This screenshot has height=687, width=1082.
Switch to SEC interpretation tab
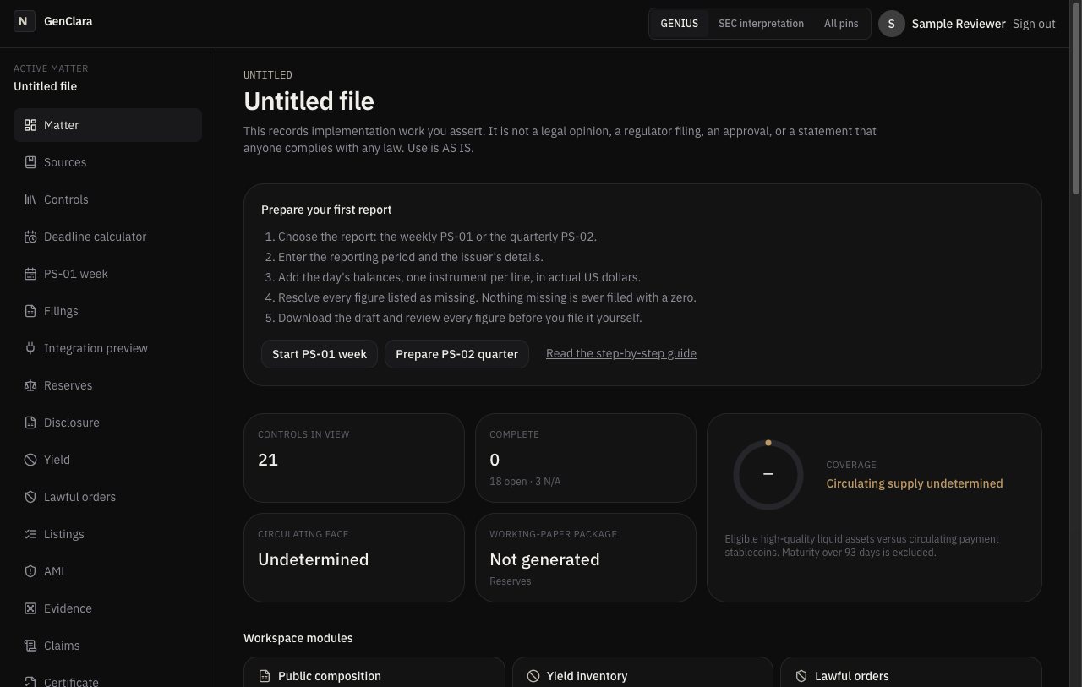(761, 24)
